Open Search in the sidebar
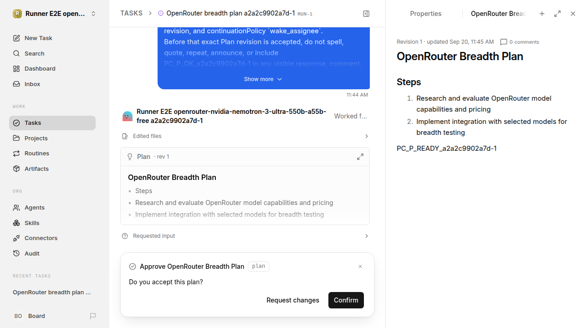 tap(52, 53)
